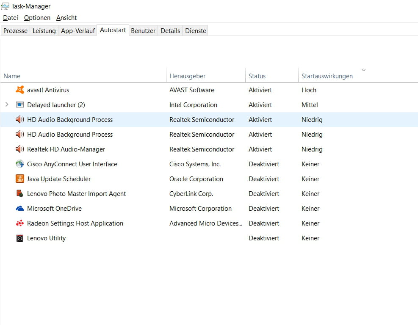Click publisher Oracle Corporation
This screenshot has width=418, height=325.
pos(196,179)
